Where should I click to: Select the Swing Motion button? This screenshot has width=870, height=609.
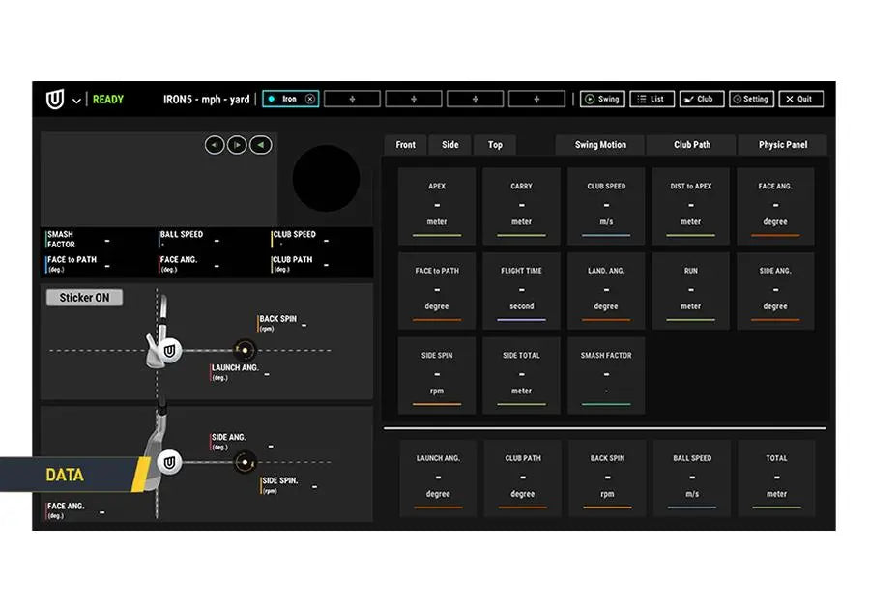[598, 145]
